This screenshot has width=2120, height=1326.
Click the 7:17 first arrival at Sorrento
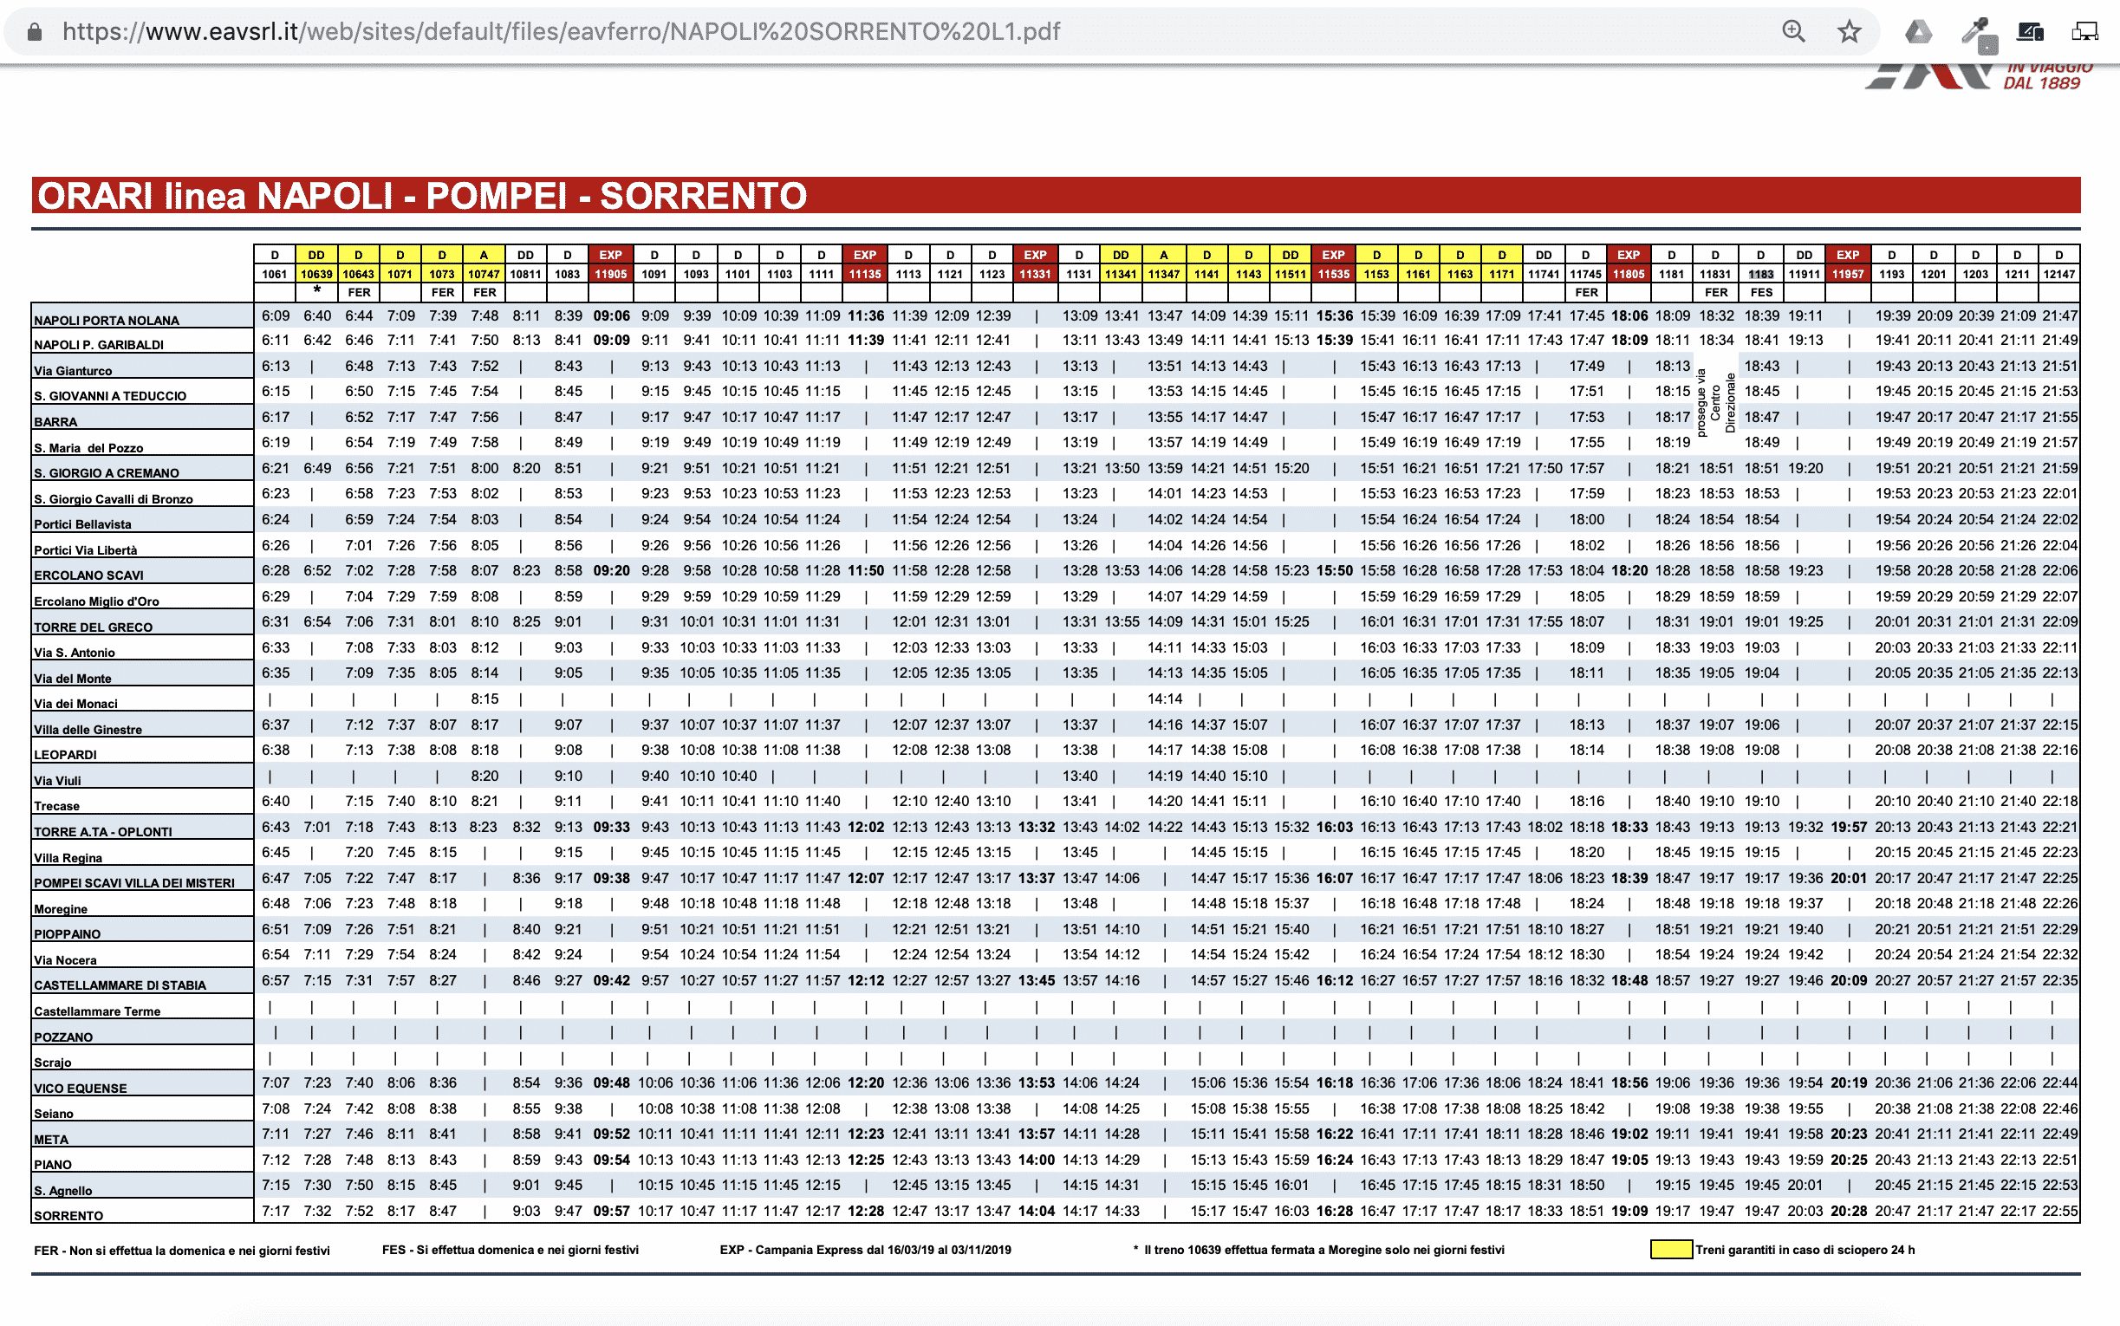click(276, 1211)
